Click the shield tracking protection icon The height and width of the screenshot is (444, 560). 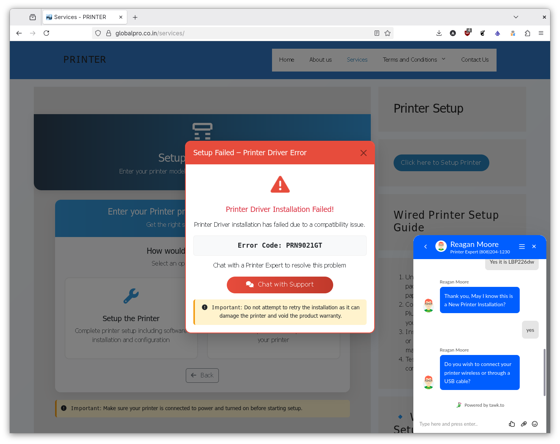(x=98, y=33)
